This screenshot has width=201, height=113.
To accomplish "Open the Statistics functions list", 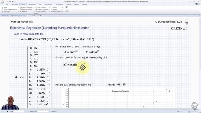I will (57, 9).
